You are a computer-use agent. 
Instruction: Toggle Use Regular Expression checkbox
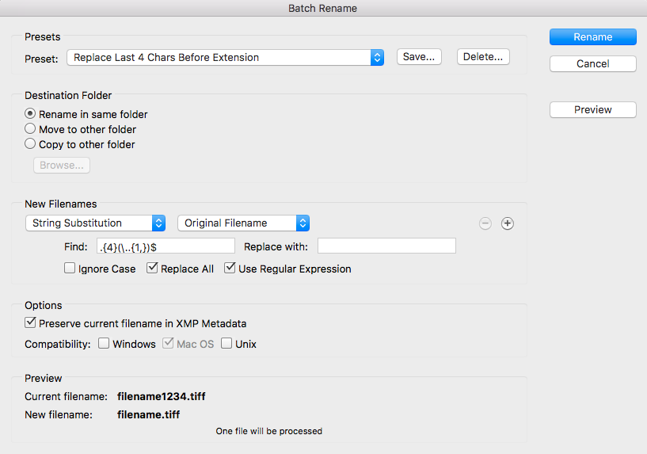(x=230, y=269)
